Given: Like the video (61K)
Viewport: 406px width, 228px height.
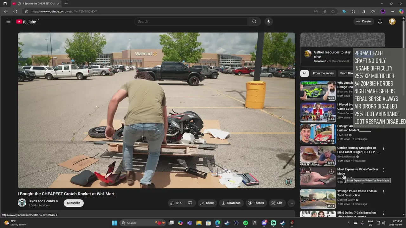Looking at the screenshot, I should pos(176,203).
